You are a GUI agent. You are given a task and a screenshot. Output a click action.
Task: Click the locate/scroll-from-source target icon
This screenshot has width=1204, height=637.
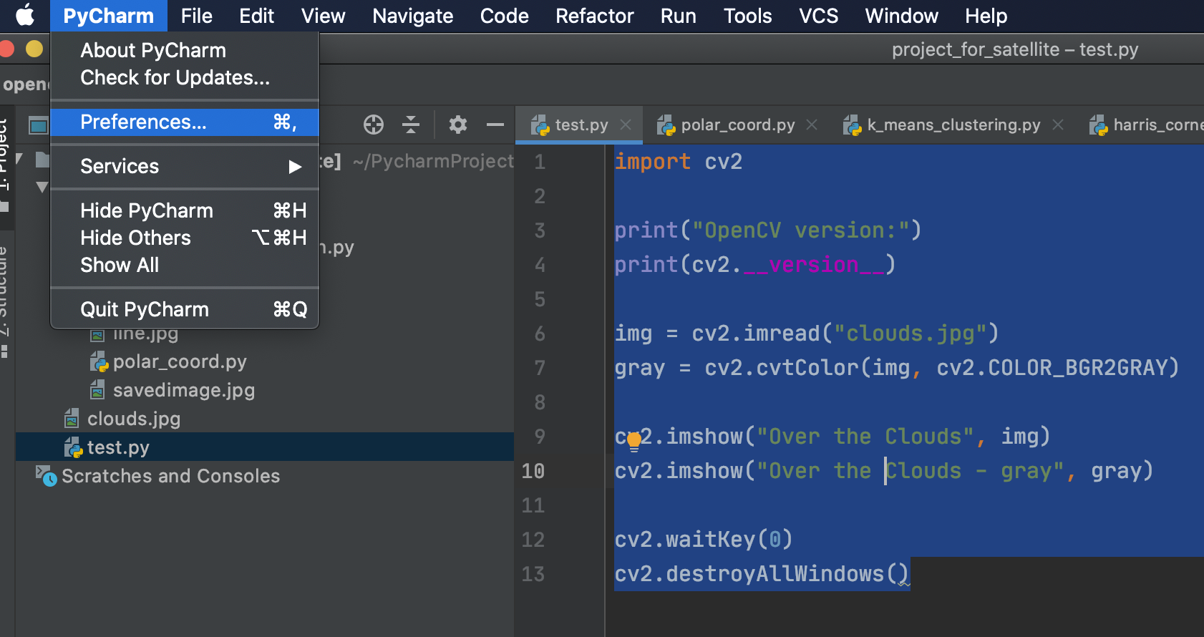click(374, 125)
